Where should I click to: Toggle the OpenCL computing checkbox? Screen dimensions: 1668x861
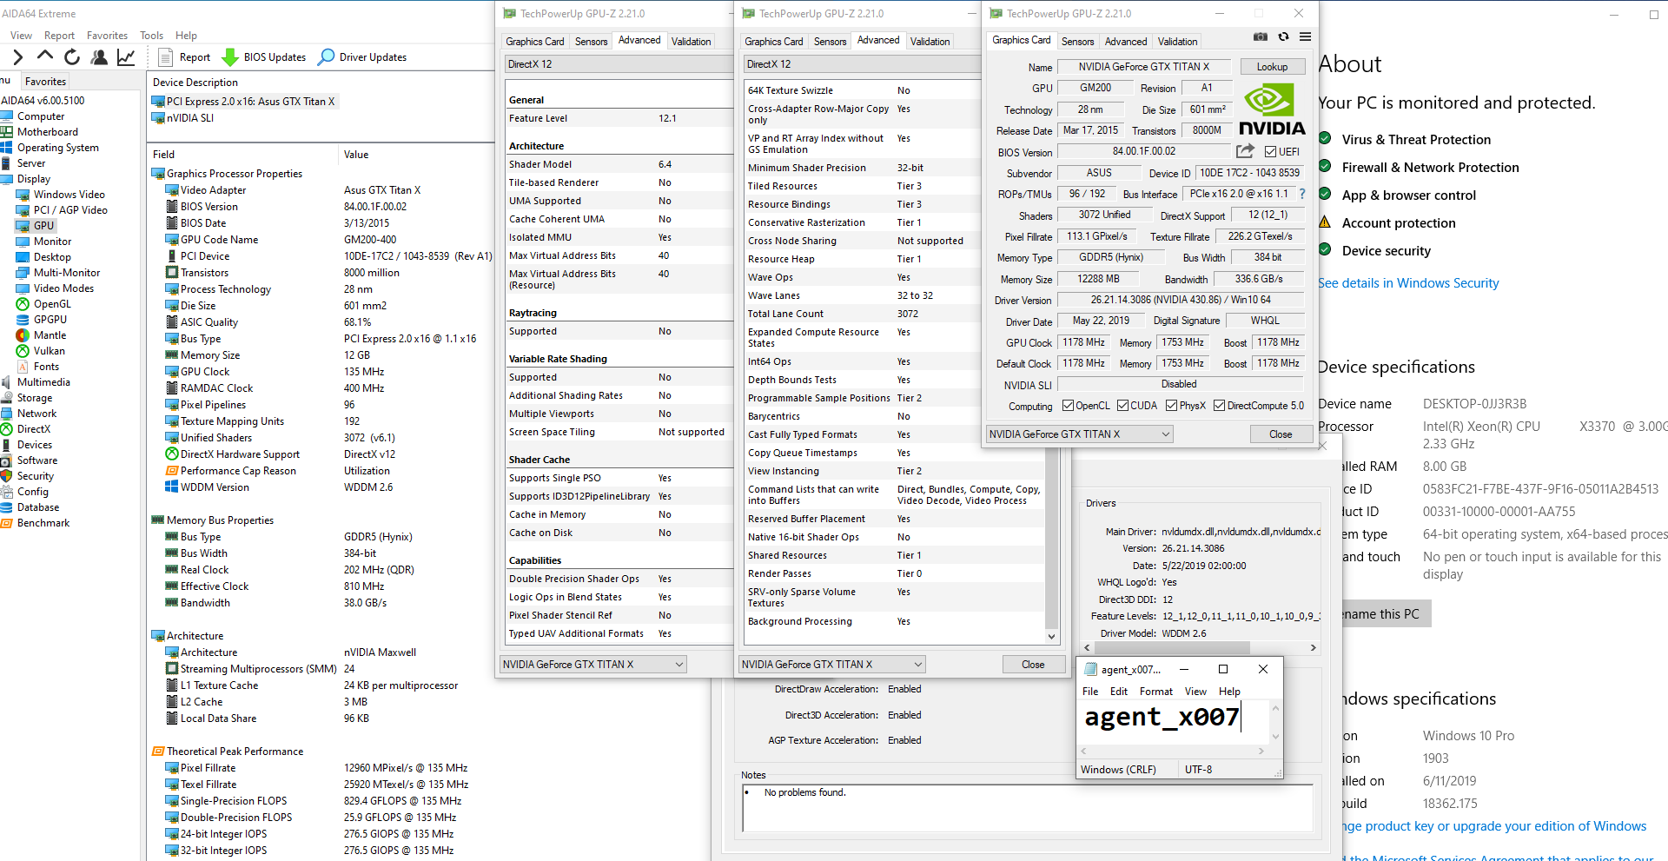(1069, 406)
